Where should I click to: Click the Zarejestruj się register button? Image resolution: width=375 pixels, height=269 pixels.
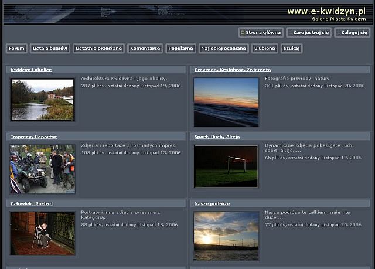point(308,33)
